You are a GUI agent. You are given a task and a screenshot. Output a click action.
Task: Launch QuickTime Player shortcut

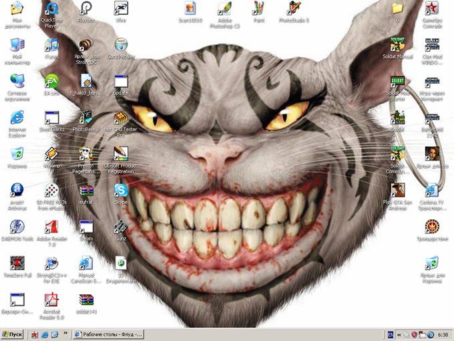(51, 9)
